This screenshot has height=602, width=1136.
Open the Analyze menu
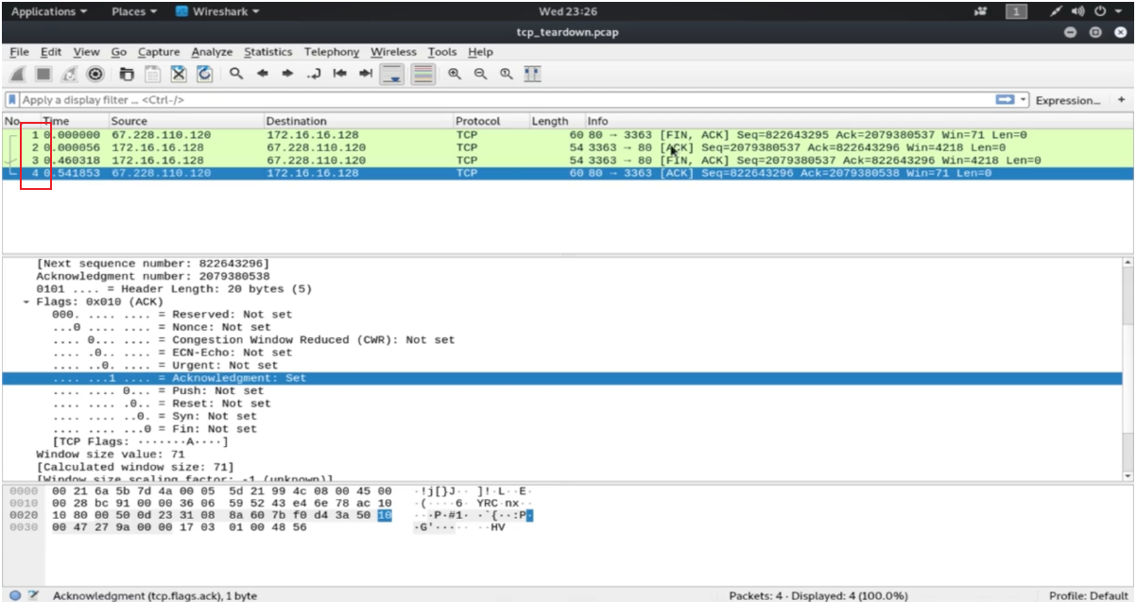pos(212,52)
